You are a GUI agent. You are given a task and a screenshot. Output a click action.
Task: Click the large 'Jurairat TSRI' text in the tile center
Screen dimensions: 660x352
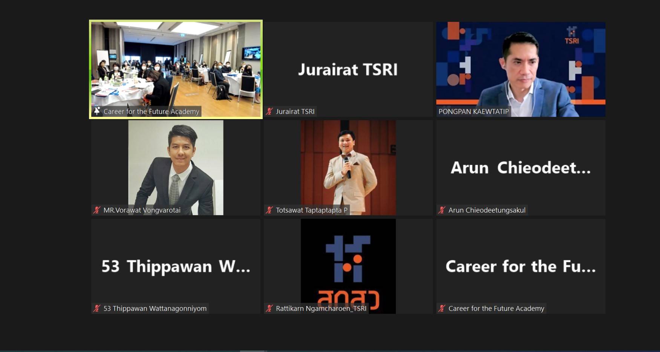[348, 69]
